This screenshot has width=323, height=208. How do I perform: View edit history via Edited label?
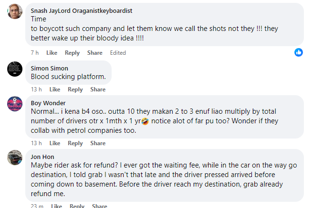tap(118, 53)
